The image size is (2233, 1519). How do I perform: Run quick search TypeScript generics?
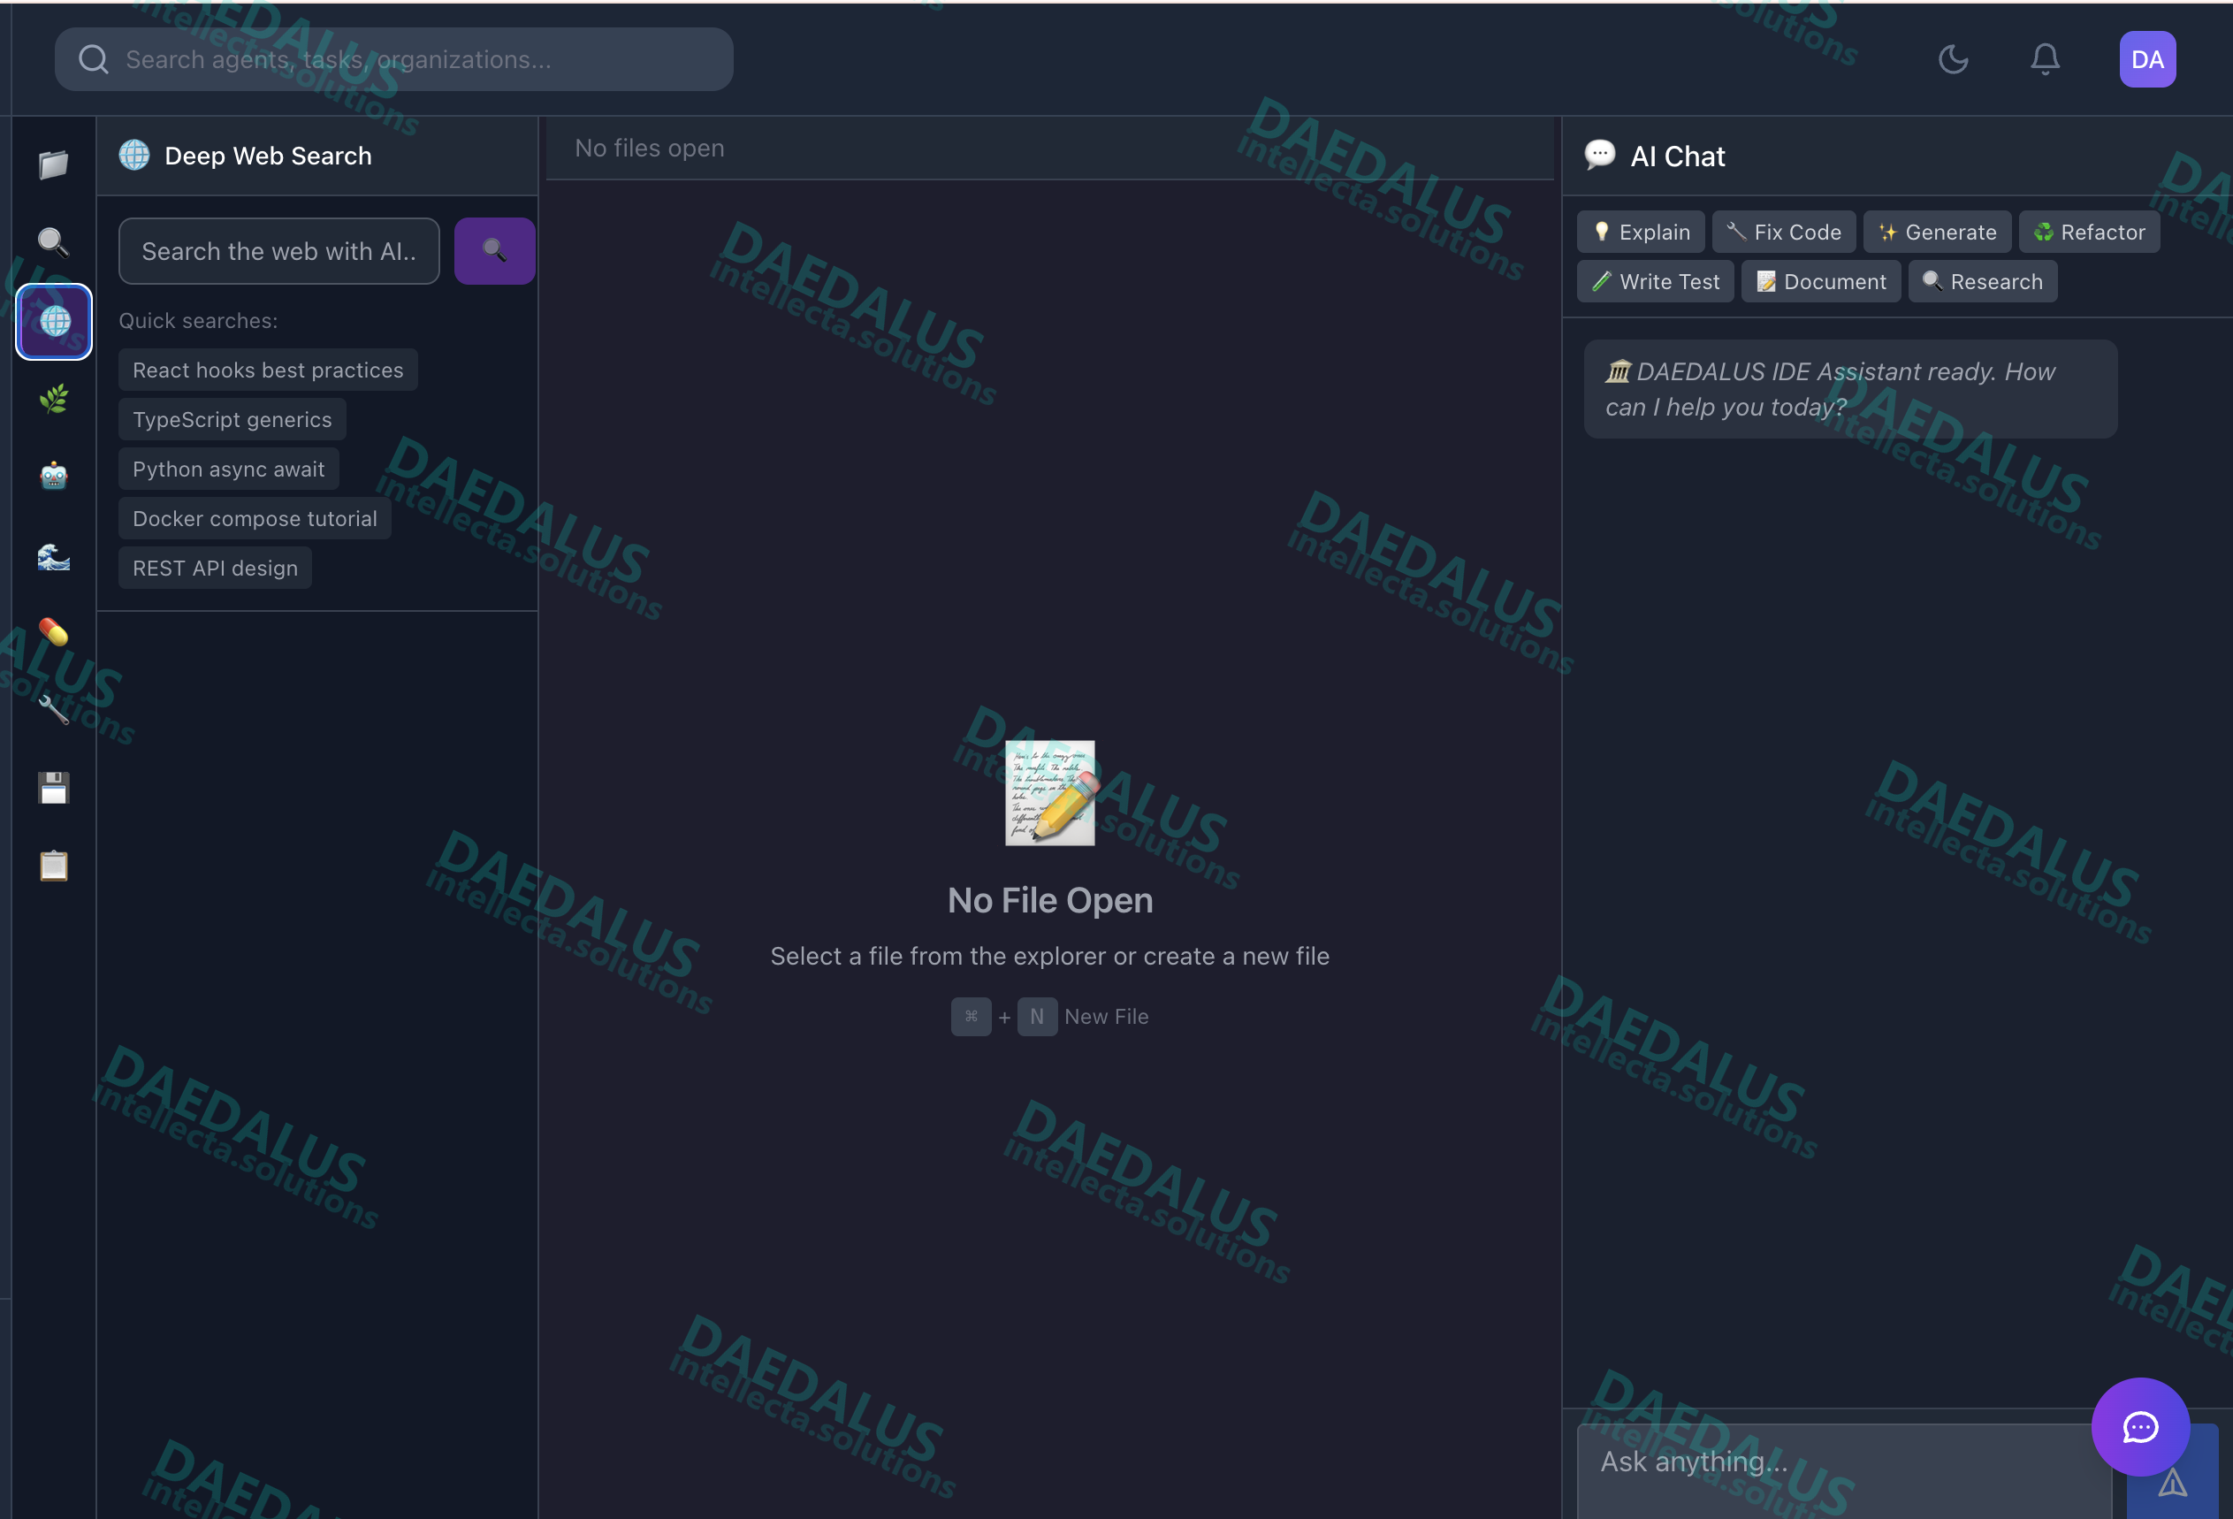pos(232,420)
